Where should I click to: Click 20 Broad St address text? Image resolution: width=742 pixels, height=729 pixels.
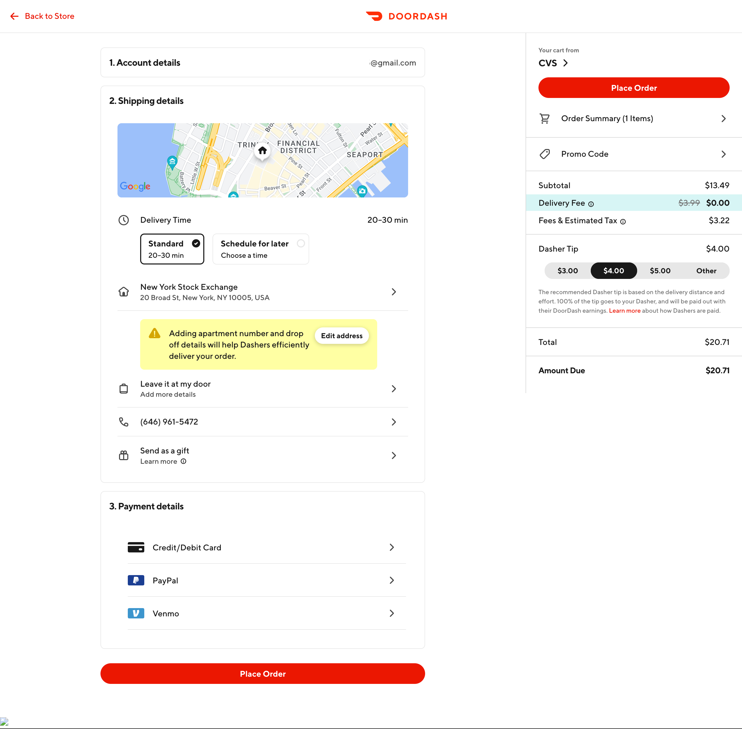(205, 297)
